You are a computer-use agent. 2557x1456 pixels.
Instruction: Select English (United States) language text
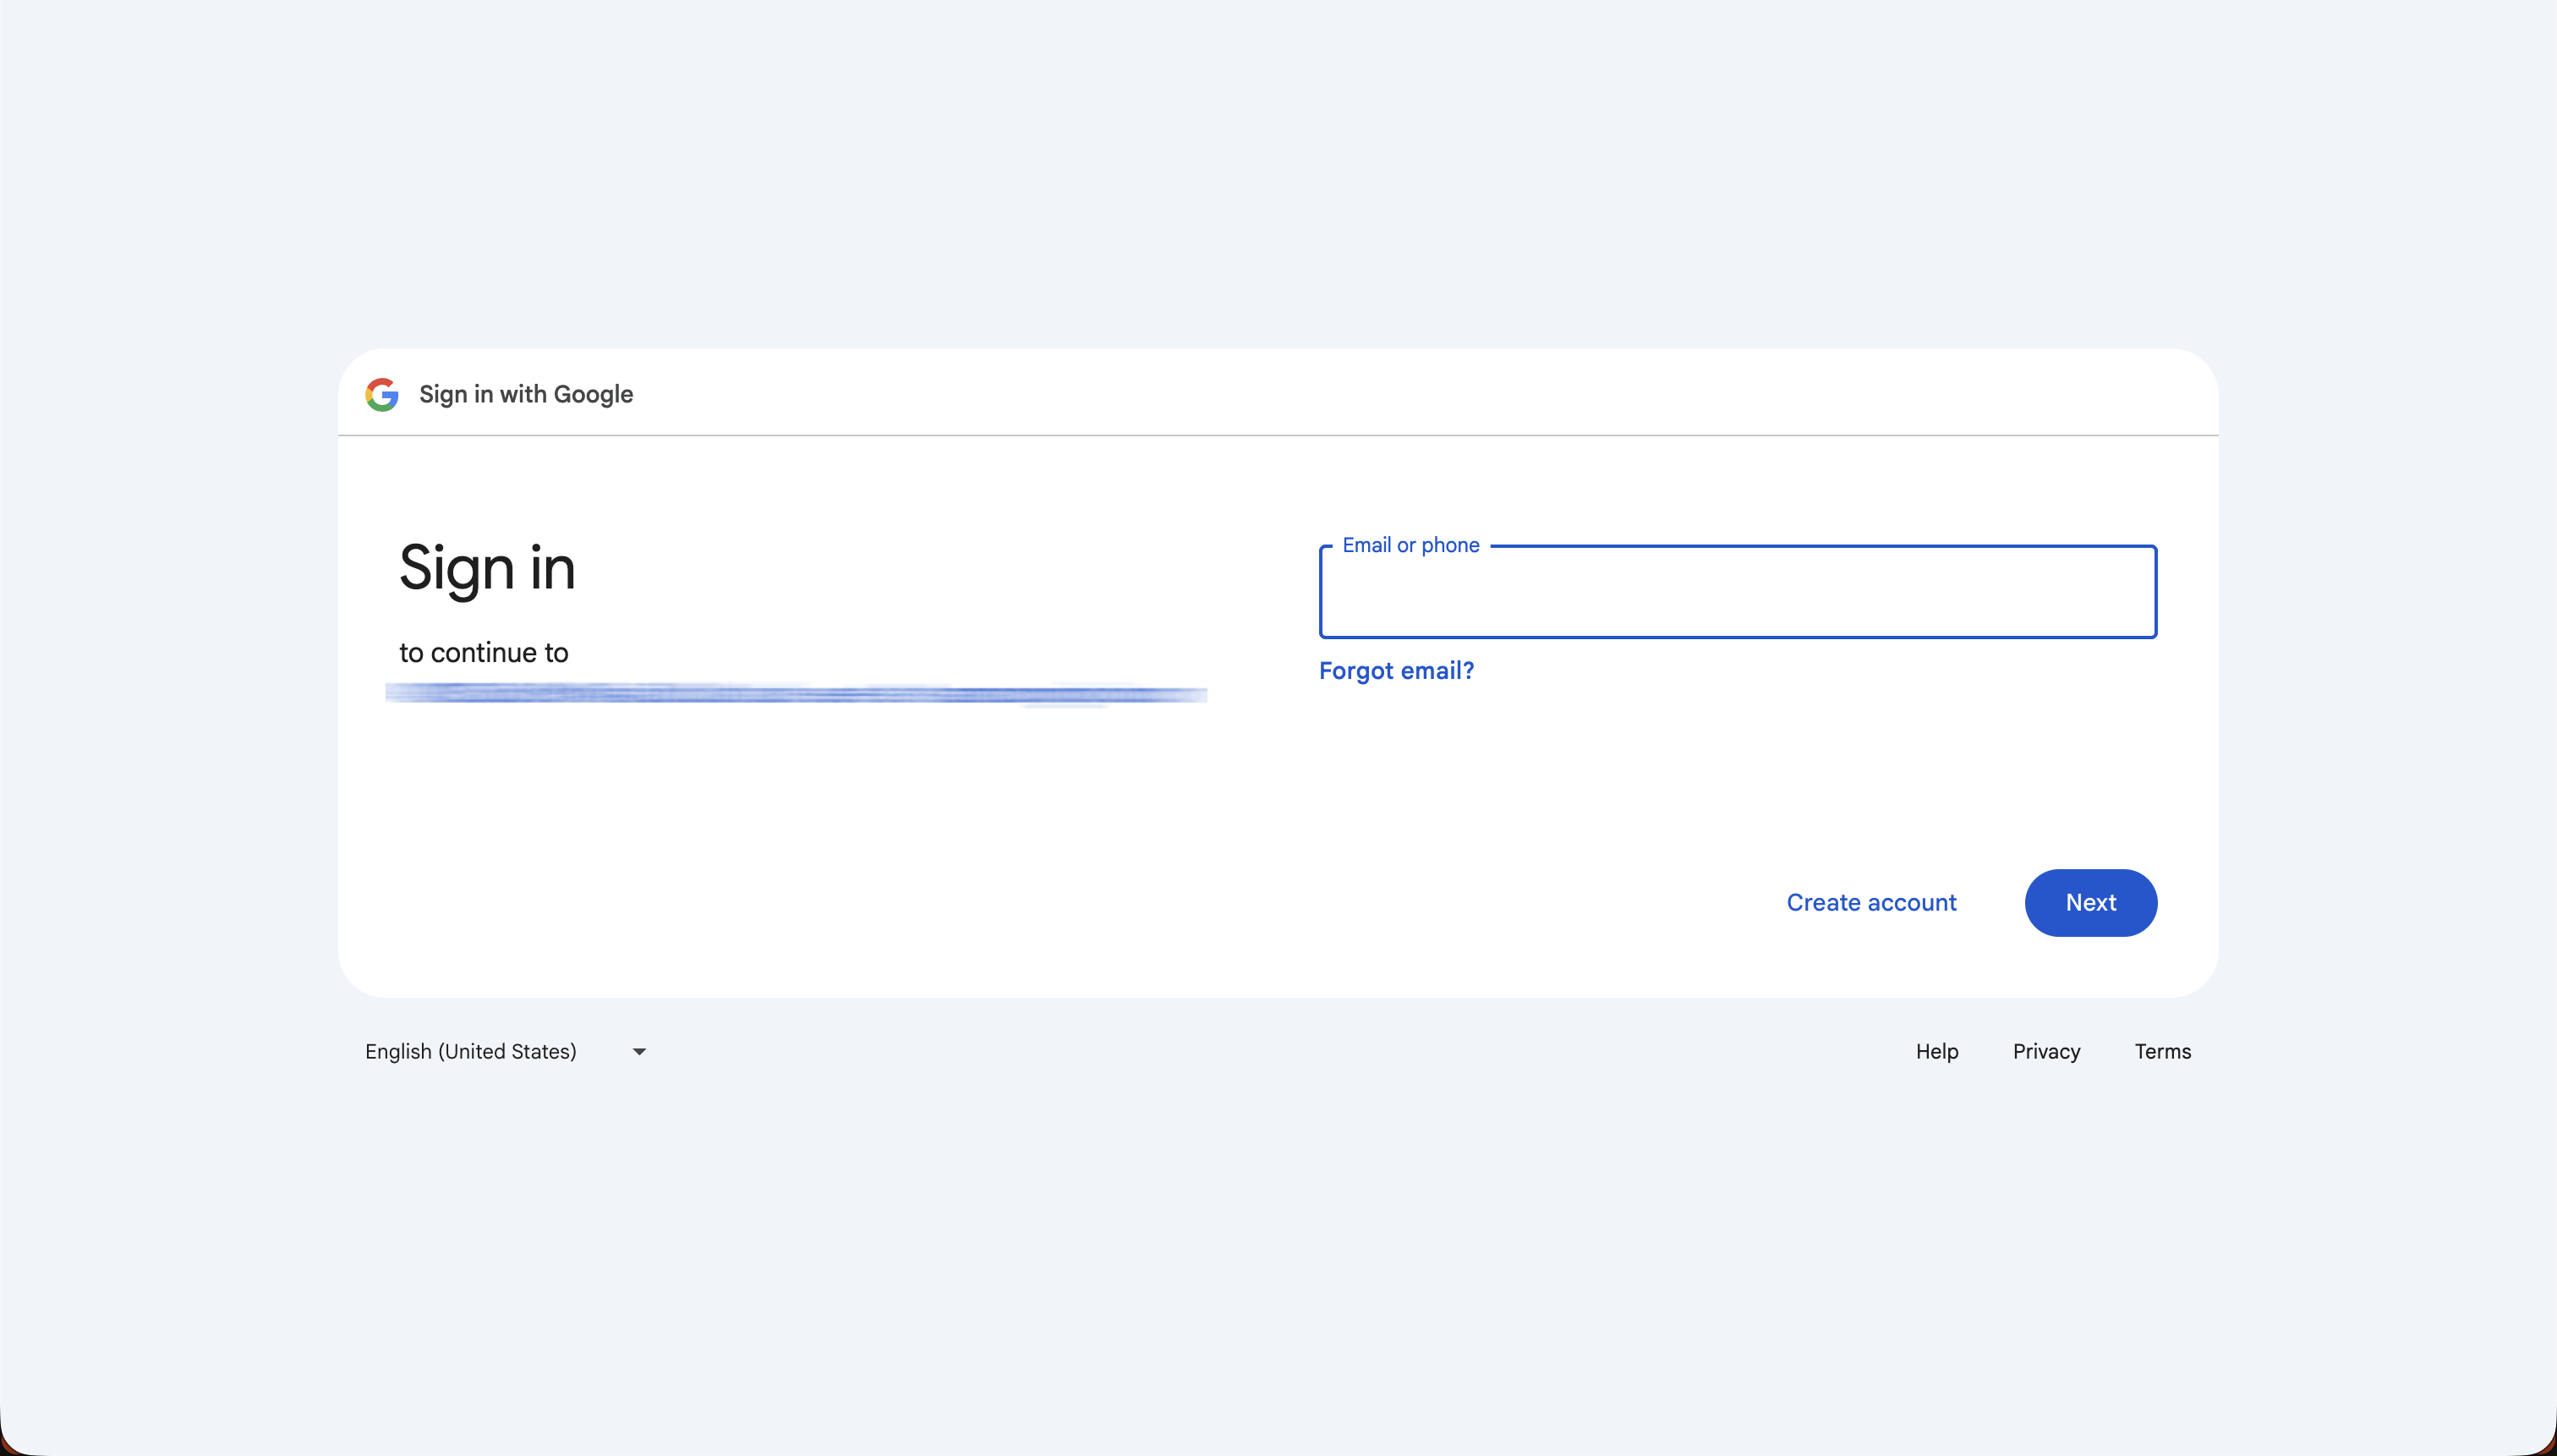(470, 1051)
